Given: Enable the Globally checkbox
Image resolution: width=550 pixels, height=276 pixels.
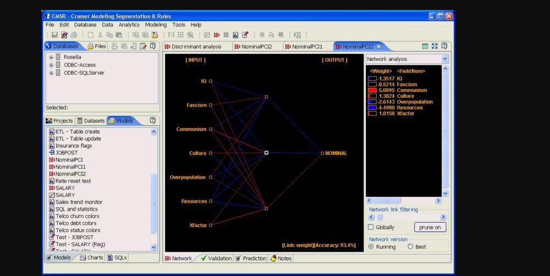Looking at the screenshot, I should [371, 227].
